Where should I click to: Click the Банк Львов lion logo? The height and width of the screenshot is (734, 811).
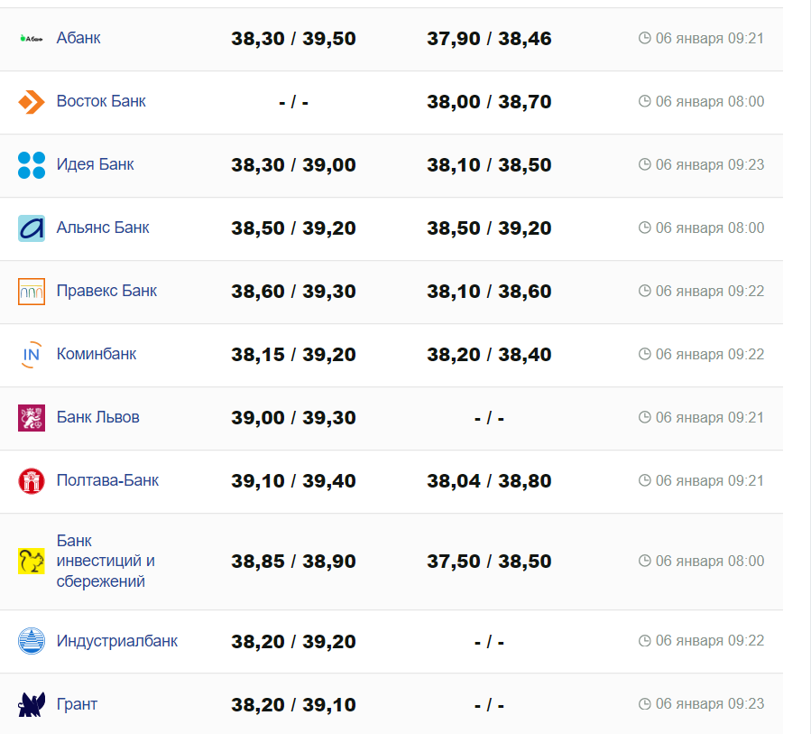pos(32,418)
